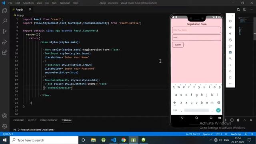
Task: Change encoding via UTF-8 status item
Action: pyautogui.click(x=219, y=134)
